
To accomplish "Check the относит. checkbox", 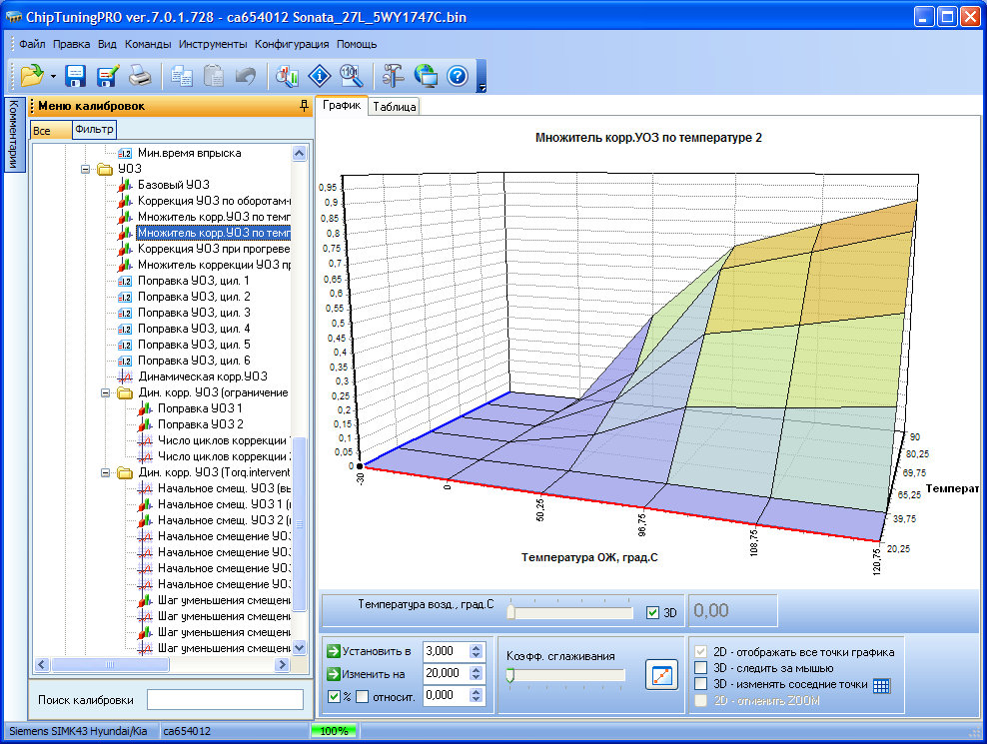I will (363, 696).
